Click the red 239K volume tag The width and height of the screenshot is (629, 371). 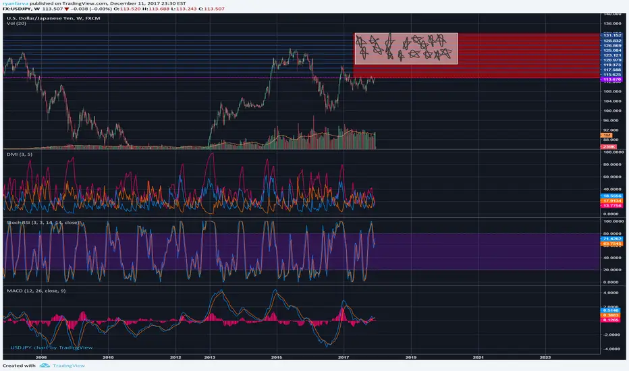click(608, 147)
